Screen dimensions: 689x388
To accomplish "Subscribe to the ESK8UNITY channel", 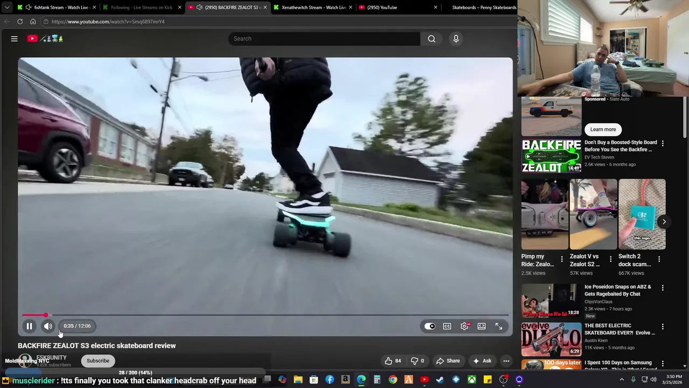I will coord(98,361).
